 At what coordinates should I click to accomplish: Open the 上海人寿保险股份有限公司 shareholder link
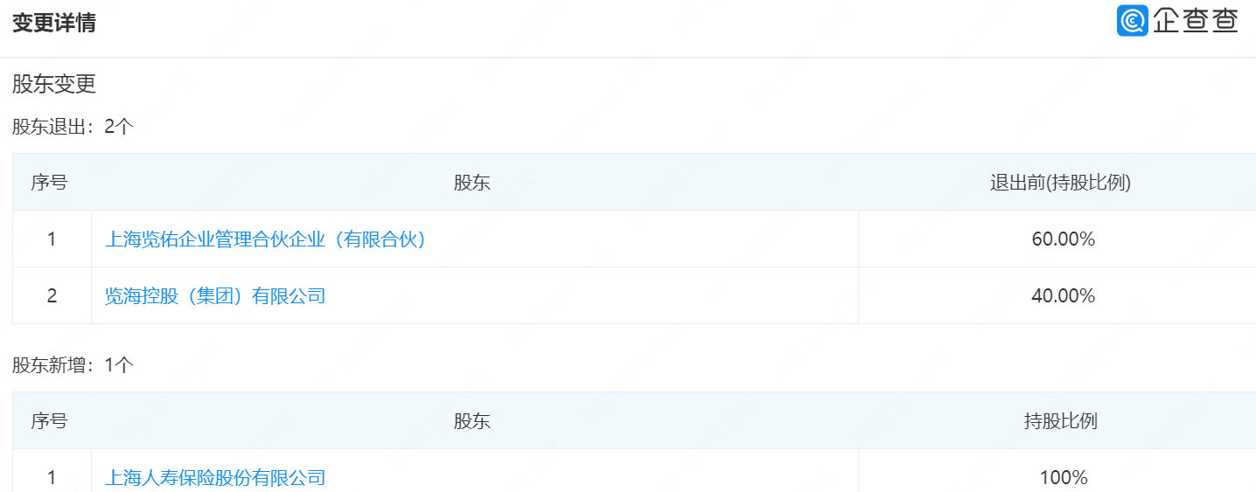click(215, 478)
